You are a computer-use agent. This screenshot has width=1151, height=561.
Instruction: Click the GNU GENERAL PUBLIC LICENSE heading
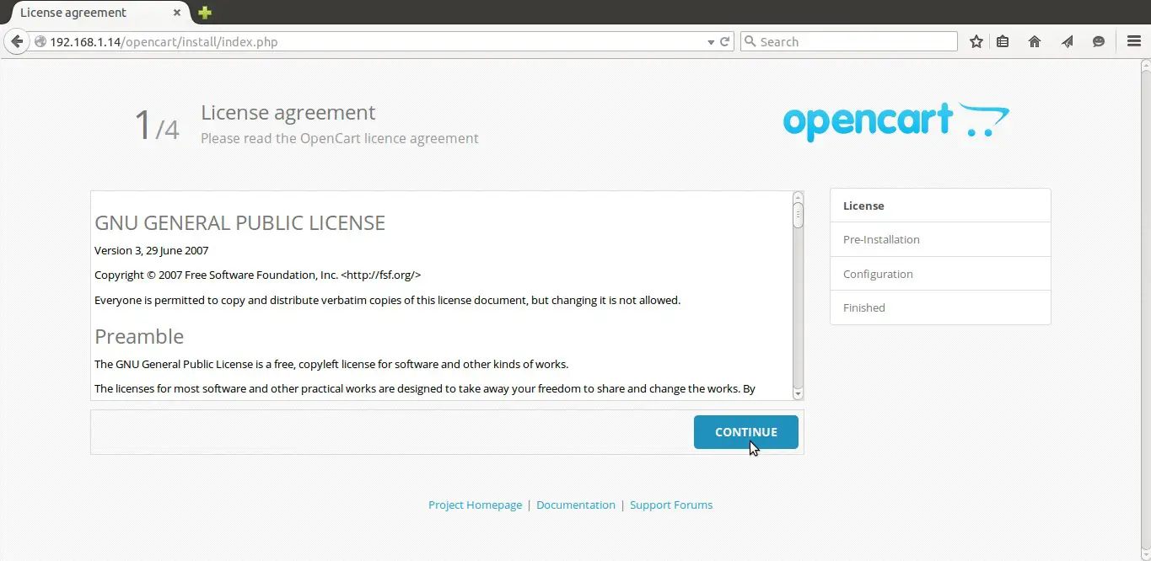(239, 223)
